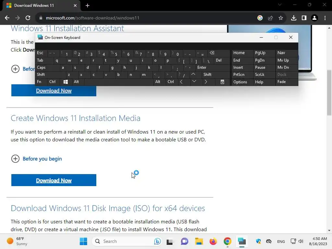Image resolution: width=332 pixels, height=249 pixels.
Task: Toggle the Chrome side panel icon
Action: (x=304, y=18)
